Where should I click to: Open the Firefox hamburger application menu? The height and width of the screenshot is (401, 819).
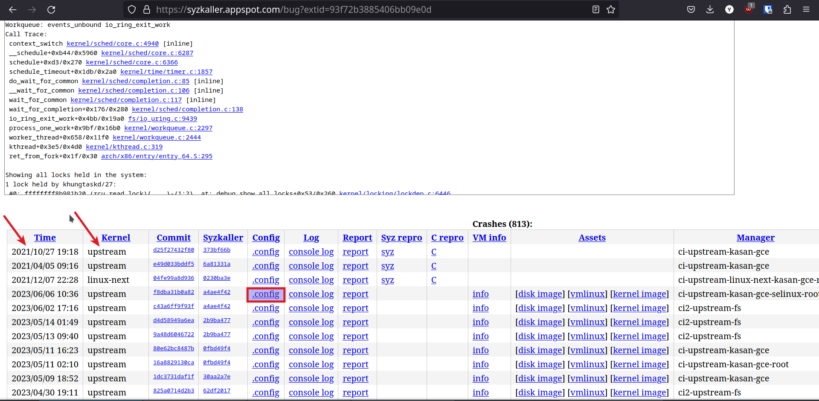coord(806,9)
